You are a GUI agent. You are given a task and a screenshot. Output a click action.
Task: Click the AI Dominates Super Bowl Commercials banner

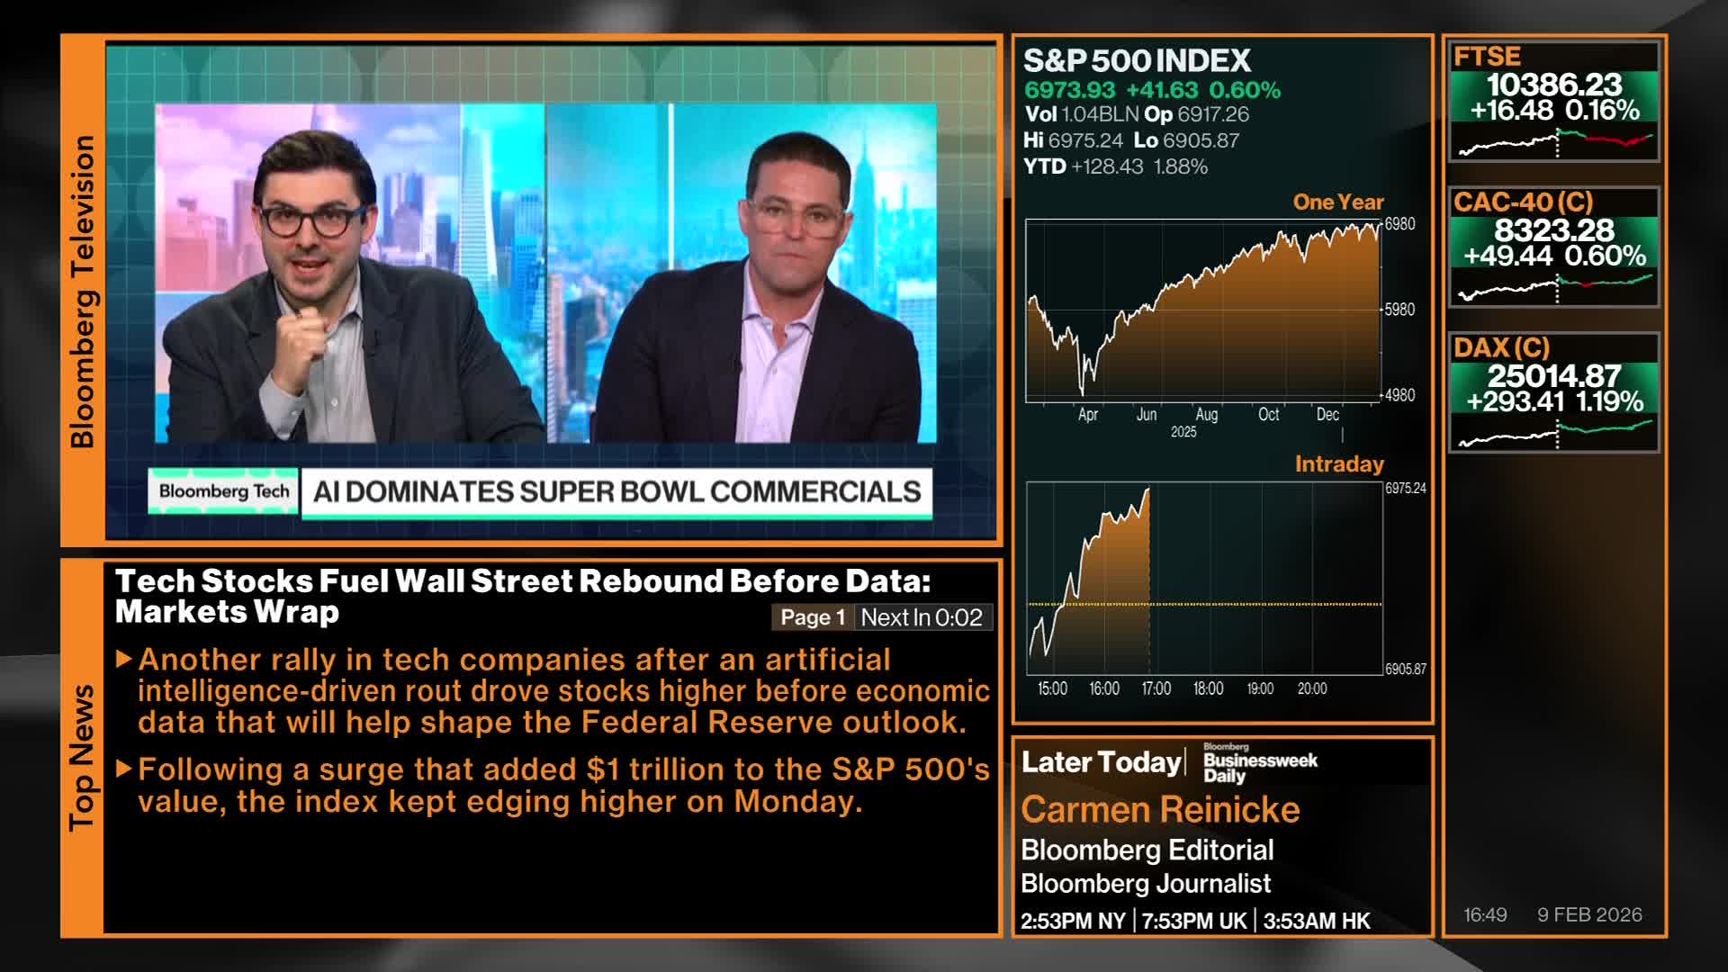click(616, 491)
